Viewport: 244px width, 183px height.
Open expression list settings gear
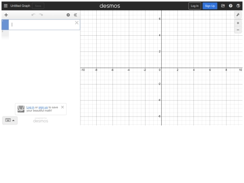pyautogui.click(x=68, y=15)
